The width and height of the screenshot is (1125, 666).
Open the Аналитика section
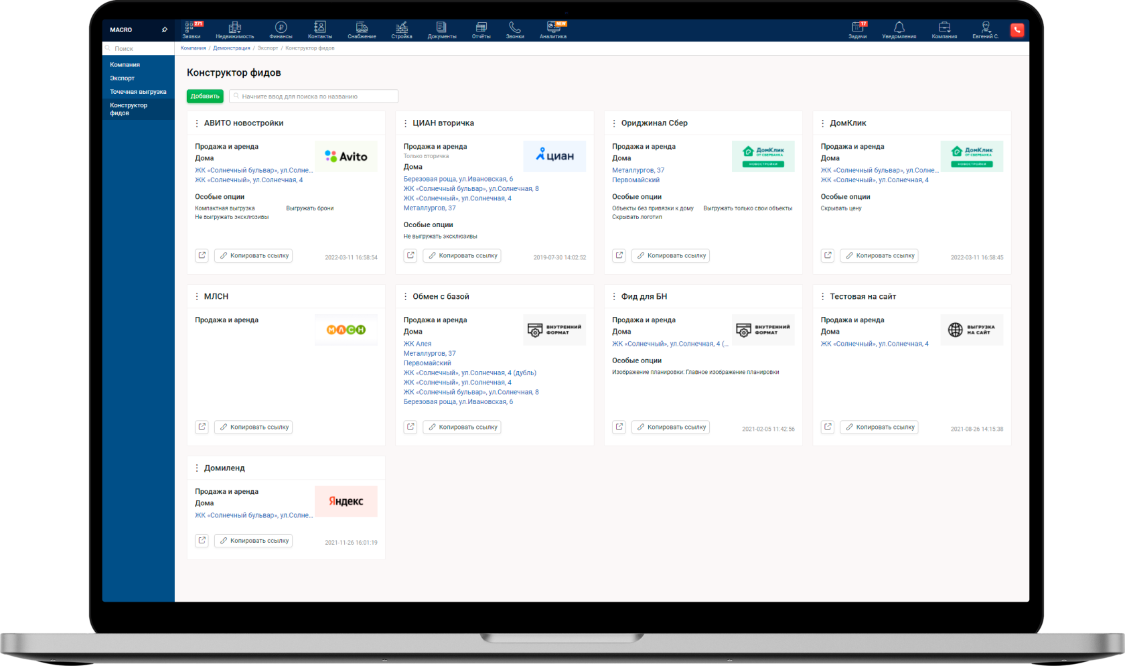553,30
